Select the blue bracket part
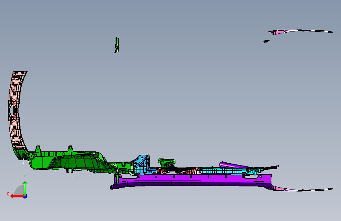Viewport: 341px width, 221px height. pos(142,165)
